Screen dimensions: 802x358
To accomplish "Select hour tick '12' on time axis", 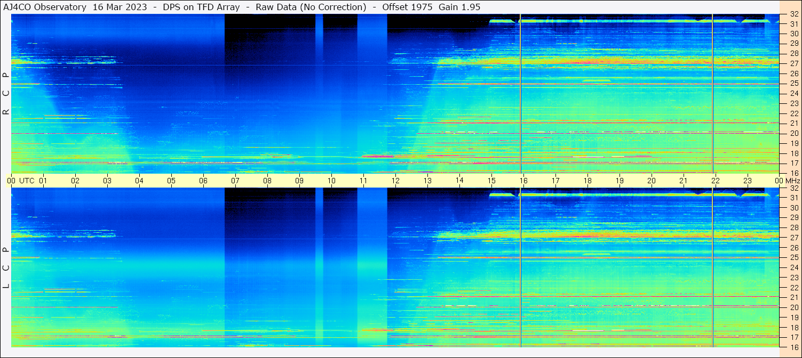I will point(395,181).
